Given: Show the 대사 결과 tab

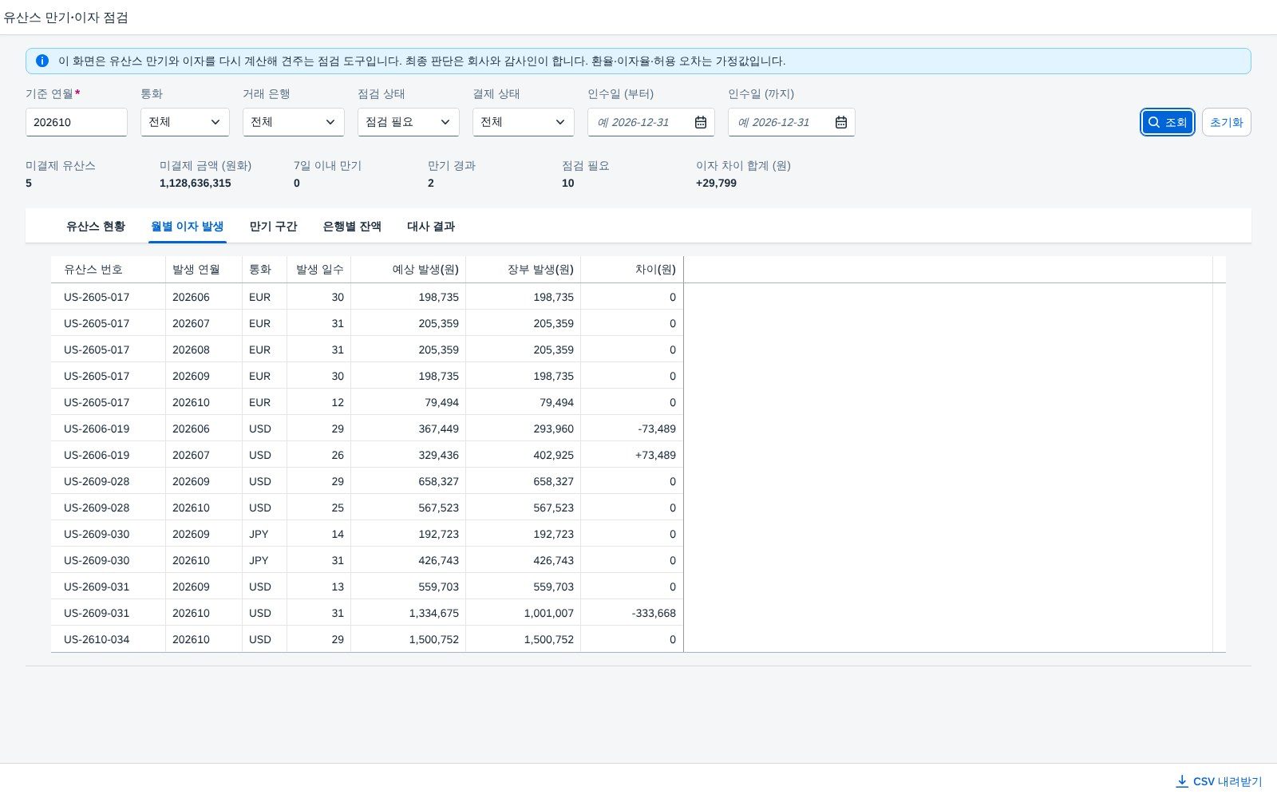Looking at the screenshot, I should tap(431, 227).
